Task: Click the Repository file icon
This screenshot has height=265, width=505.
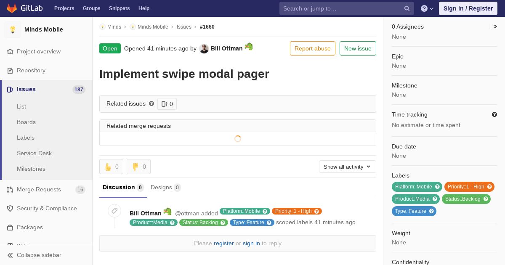Action: pyautogui.click(x=10, y=71)
